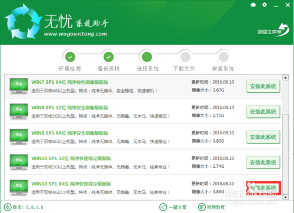The width and height of the screenshot is (294, 213).
Task: Click the system list scrollbar thumb
Action: tap(285, 154)
